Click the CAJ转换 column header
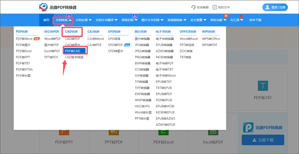This screenshot has width=299, height=154. pos(93,31)
